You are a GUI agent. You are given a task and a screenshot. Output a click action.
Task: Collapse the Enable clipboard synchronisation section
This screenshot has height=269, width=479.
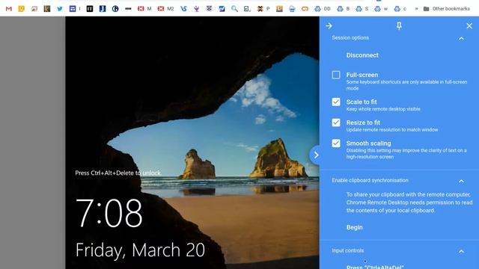461,181
